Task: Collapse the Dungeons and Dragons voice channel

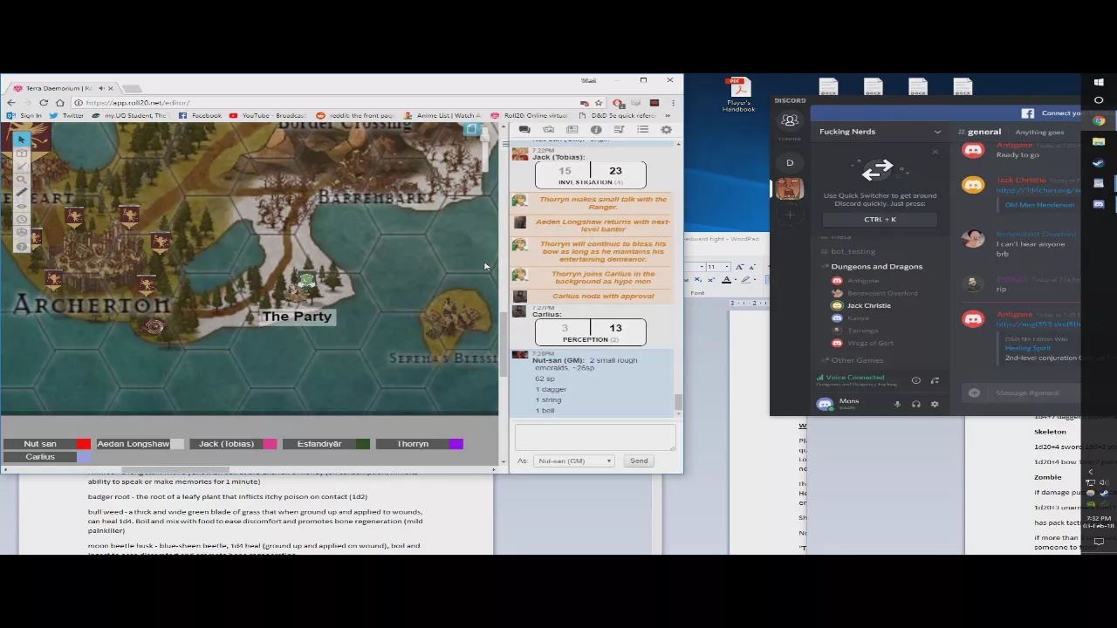Action: (x=876, y=266)
